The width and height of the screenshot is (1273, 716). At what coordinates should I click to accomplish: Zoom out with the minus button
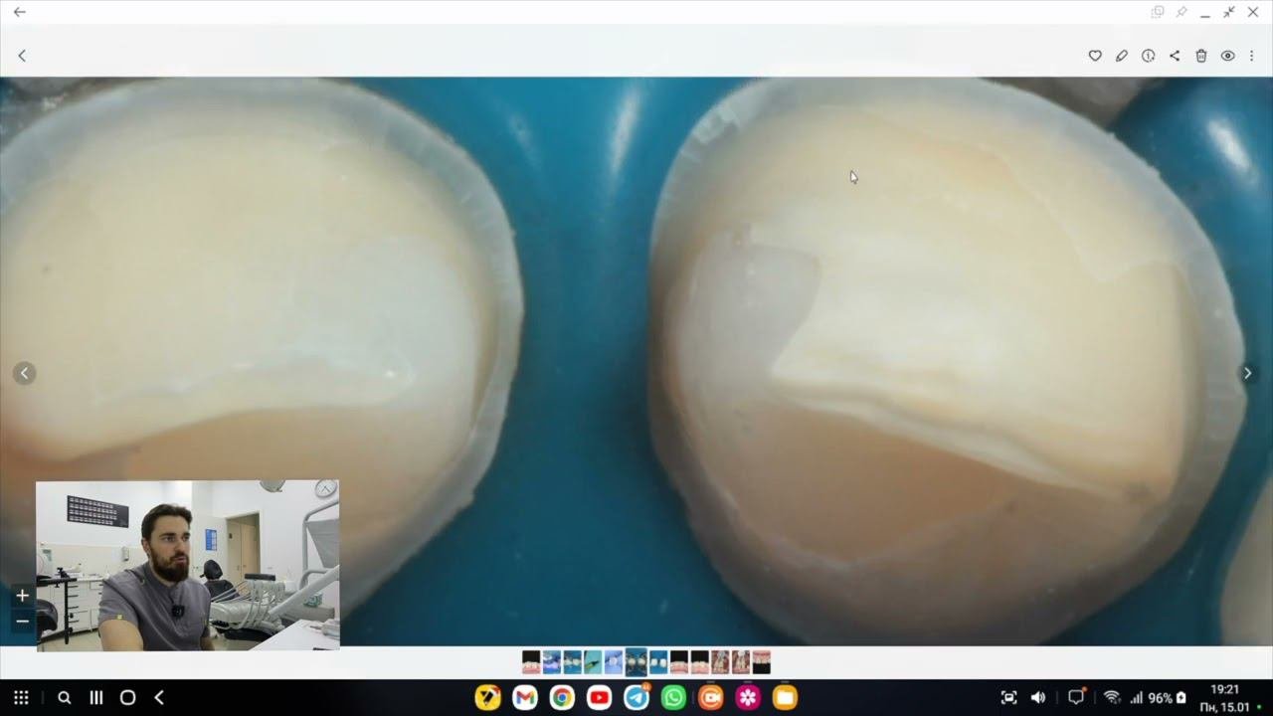(x=22, y=622)
